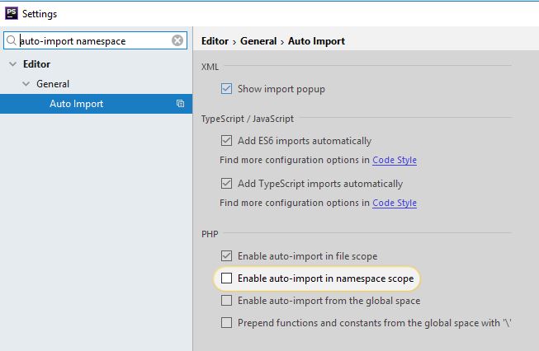Open the Code Style link under ES6 imports
Screen dimensions: 539x351
click(x=395, y=160)
